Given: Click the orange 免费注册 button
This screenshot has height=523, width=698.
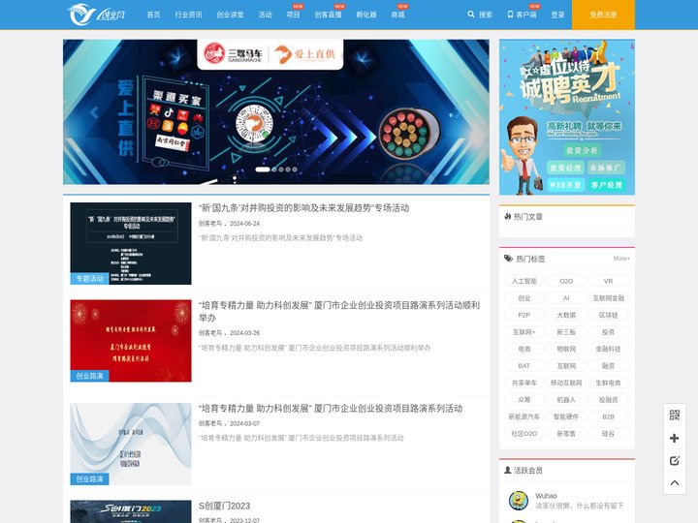Looking at the screenshot, I should pyautogui.click(x=603, y=15).
